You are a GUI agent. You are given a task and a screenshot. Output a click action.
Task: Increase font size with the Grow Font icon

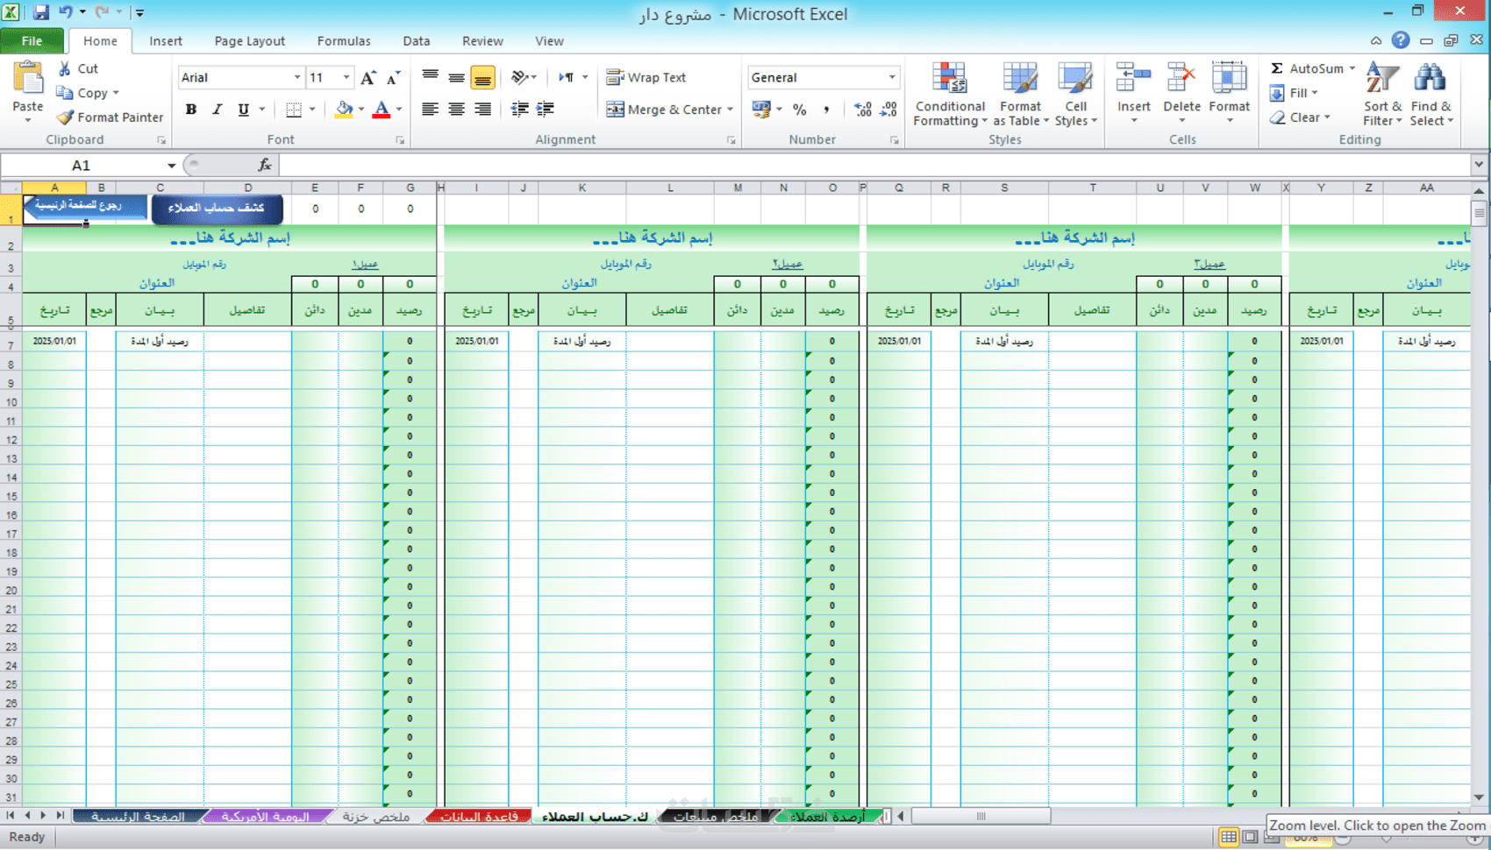tap(368, 78)
